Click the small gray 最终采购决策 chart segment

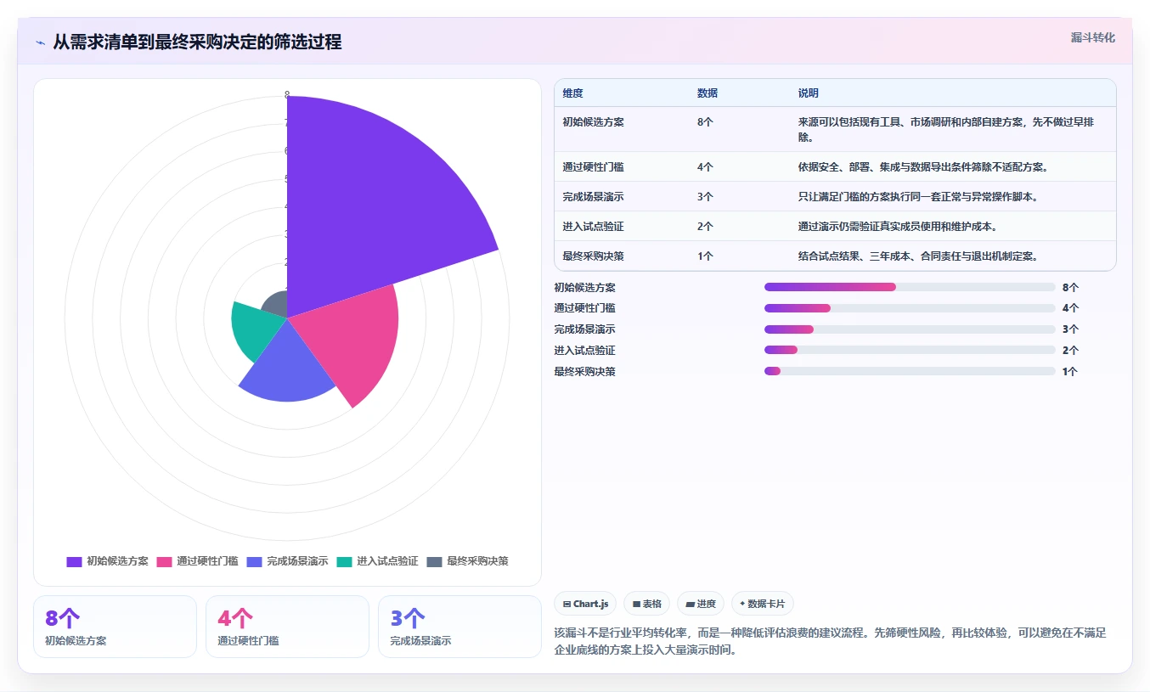(276, 306)
